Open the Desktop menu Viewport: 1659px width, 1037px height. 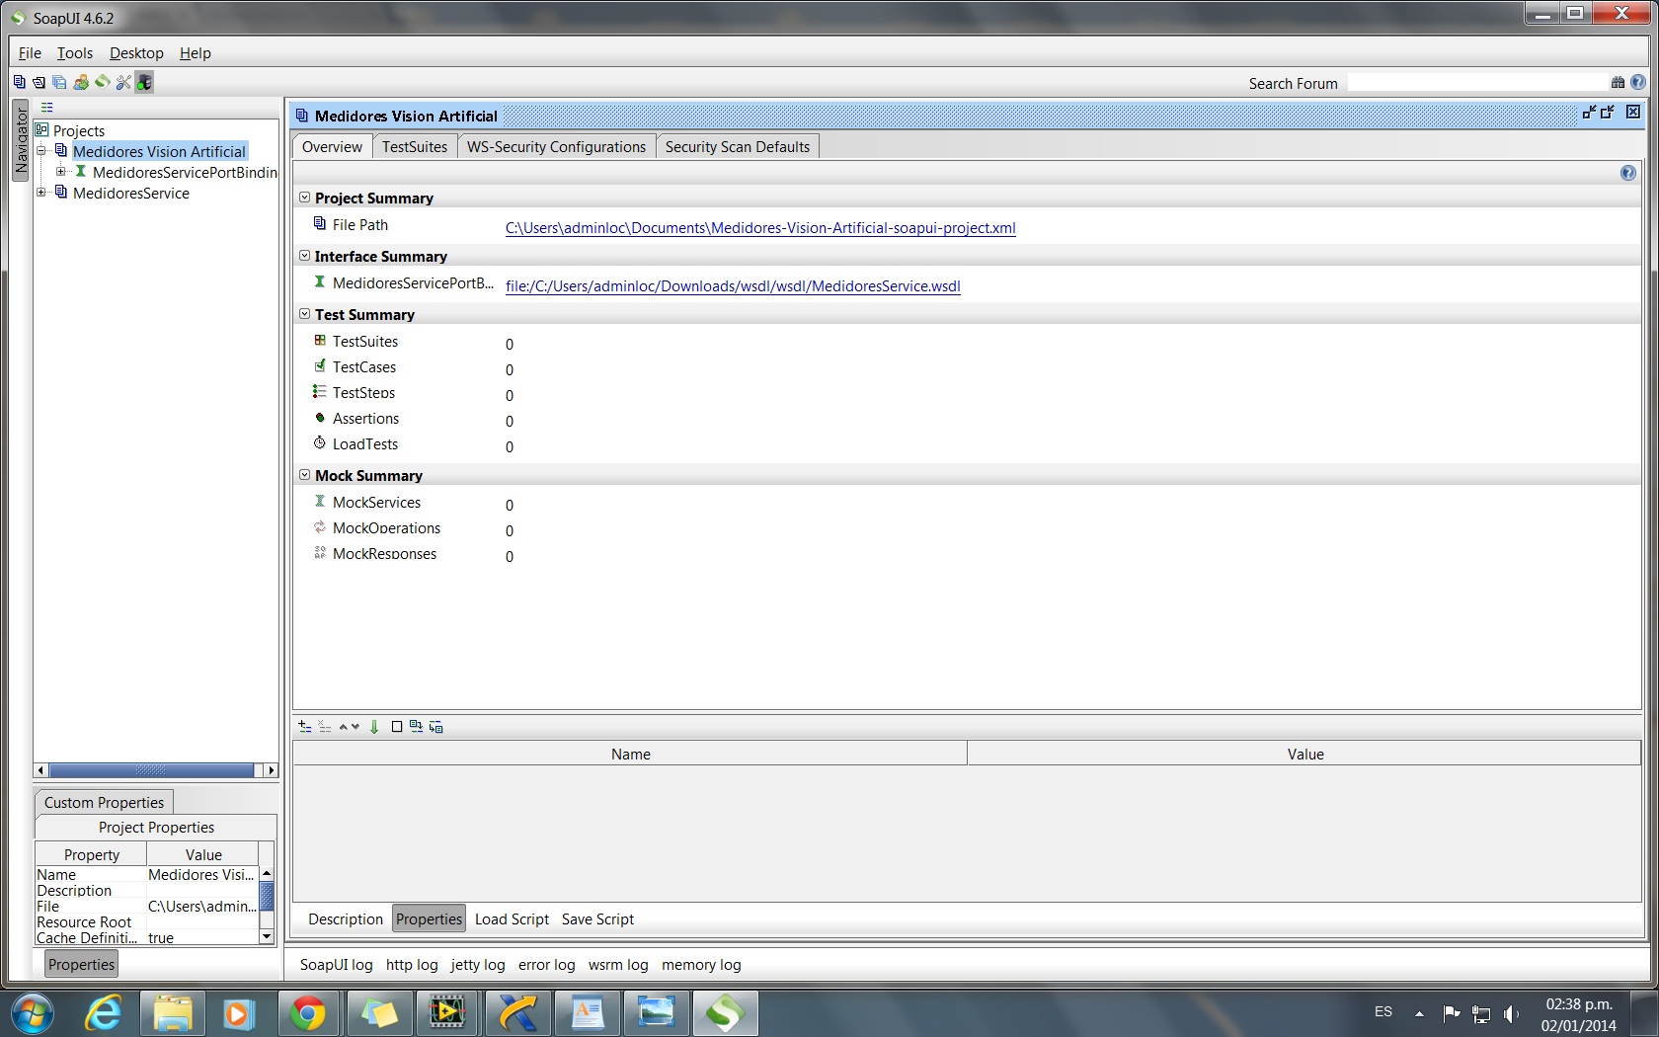(x=136, y=53)
